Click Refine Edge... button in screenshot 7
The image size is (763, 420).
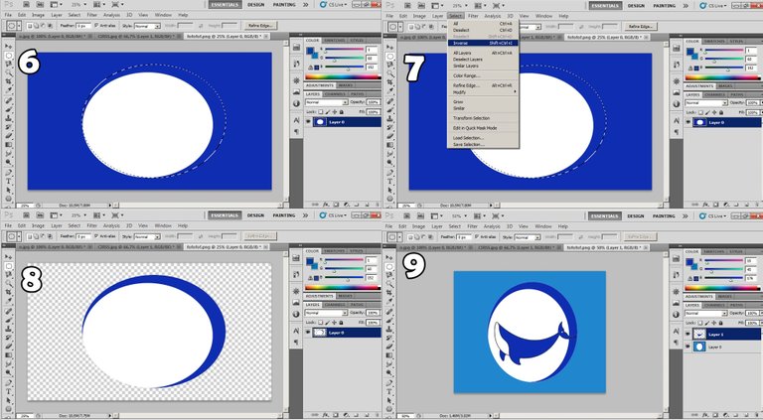click(641, 26)
